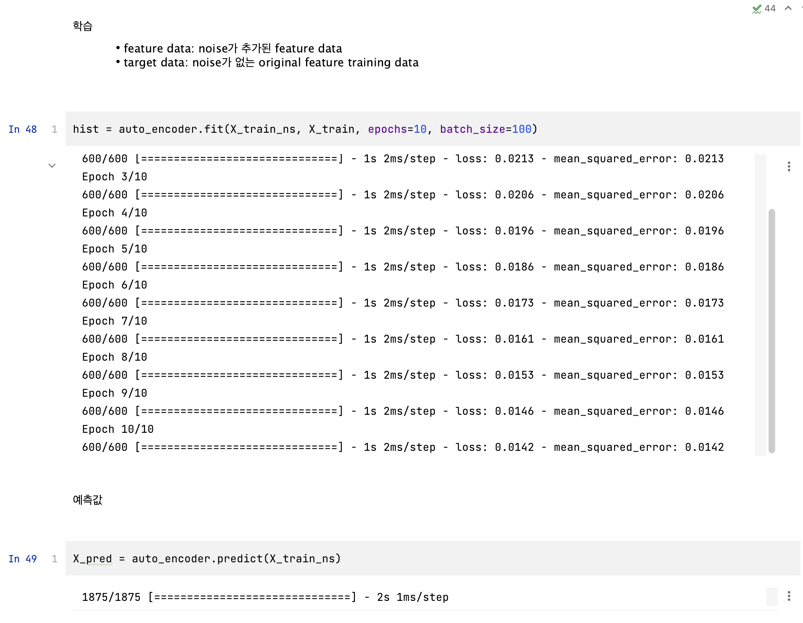Go to previous highlighted problem with up chevron
This screenshot has width=803, height=623.
coord(788,8)
